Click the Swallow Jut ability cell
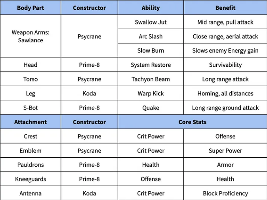Image resolution: width=267 pixels, height=200 pixels. click(151, 22)
